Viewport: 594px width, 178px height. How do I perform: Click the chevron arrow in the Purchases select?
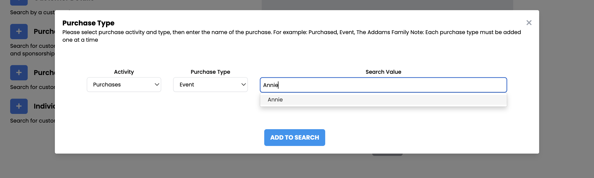157,85
